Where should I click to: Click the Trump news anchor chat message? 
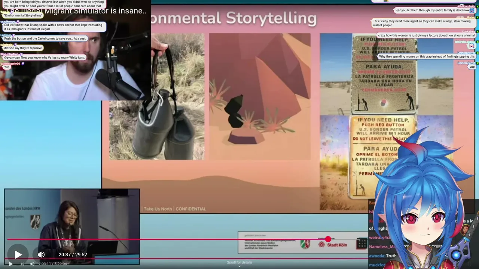[x=55, y=27]
